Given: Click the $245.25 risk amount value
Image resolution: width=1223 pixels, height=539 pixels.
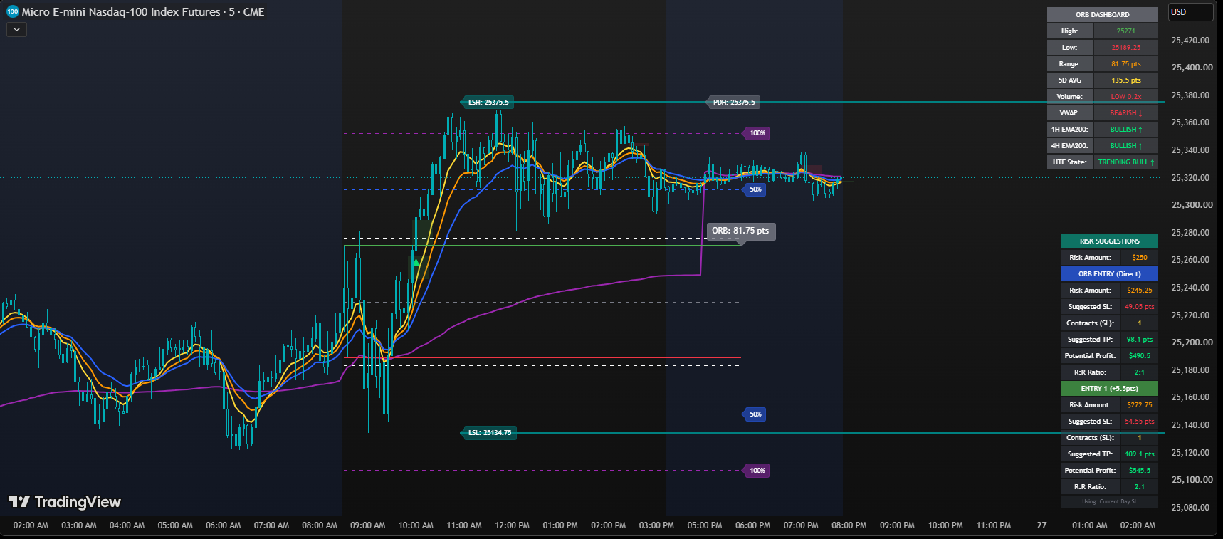Looking at the screenshot, I should click(1139, 291).
